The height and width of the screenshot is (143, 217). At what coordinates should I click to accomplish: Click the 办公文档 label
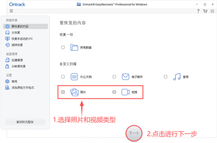point(86,77)
